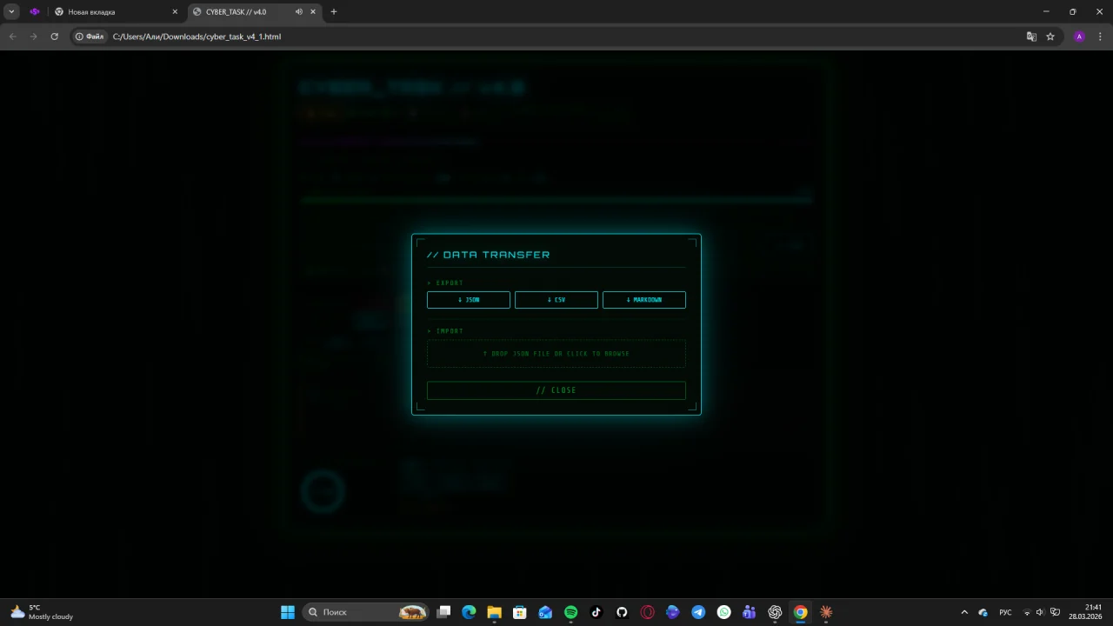Open the OneDrive tray icon
The height and width of the screenshot is (626, 1113).
tap(983, 612)
